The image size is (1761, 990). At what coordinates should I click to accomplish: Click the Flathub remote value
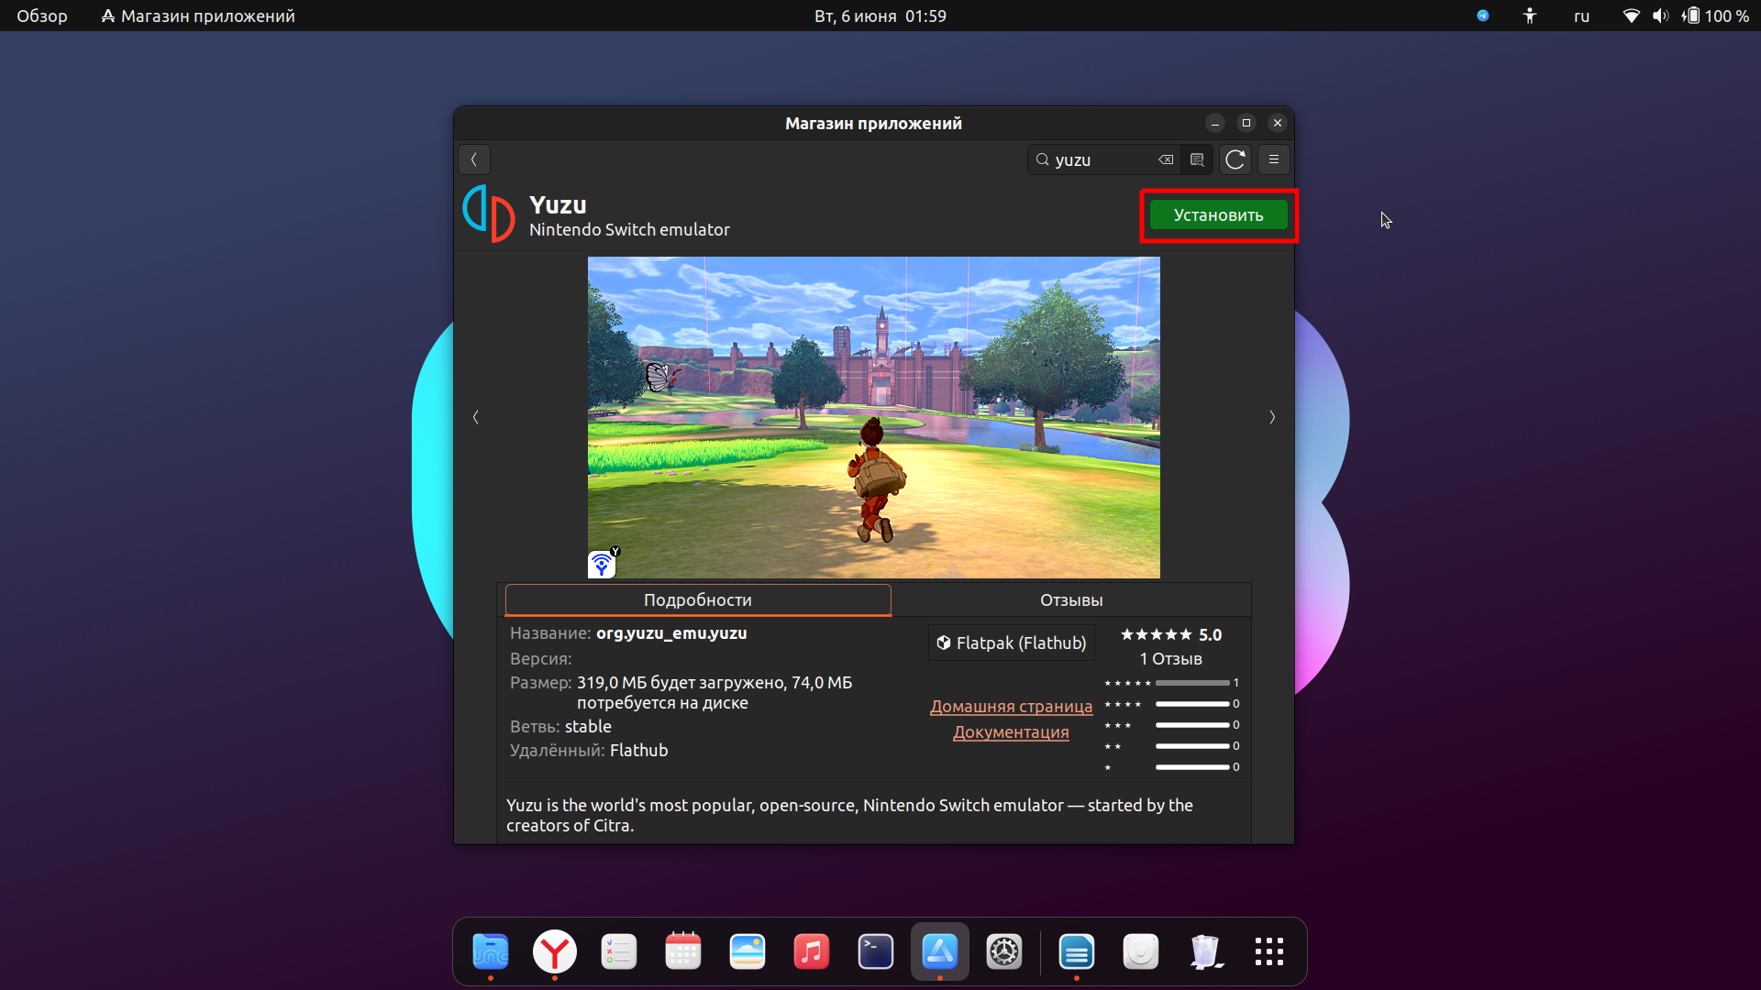point(639,750)
